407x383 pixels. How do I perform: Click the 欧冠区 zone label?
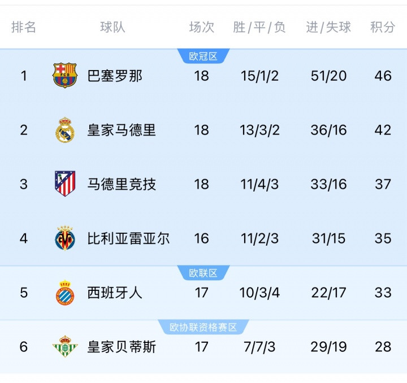click(203, 56)
